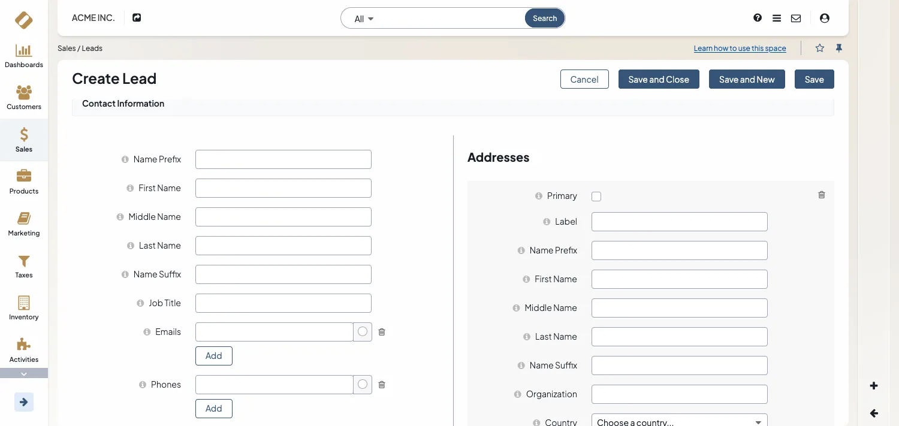Open the mail envelope icon in header
The image size is (899, 426).
796,18
